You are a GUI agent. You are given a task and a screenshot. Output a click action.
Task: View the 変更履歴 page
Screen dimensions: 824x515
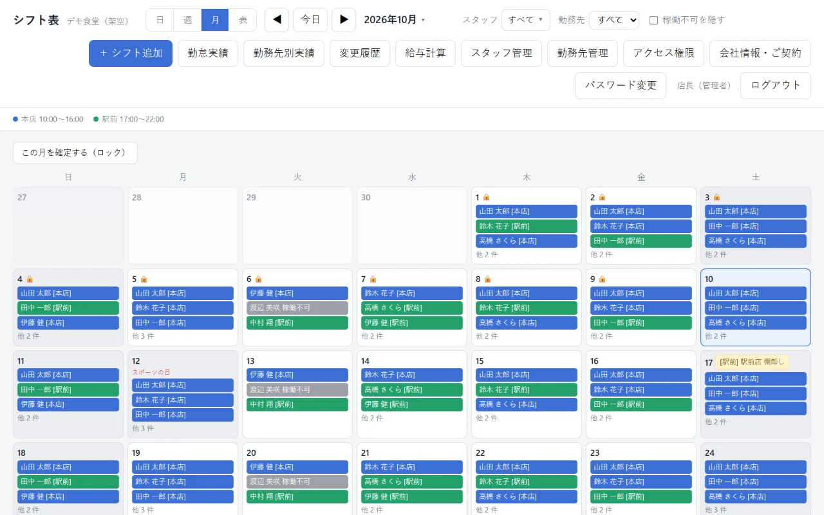[360, 53]
